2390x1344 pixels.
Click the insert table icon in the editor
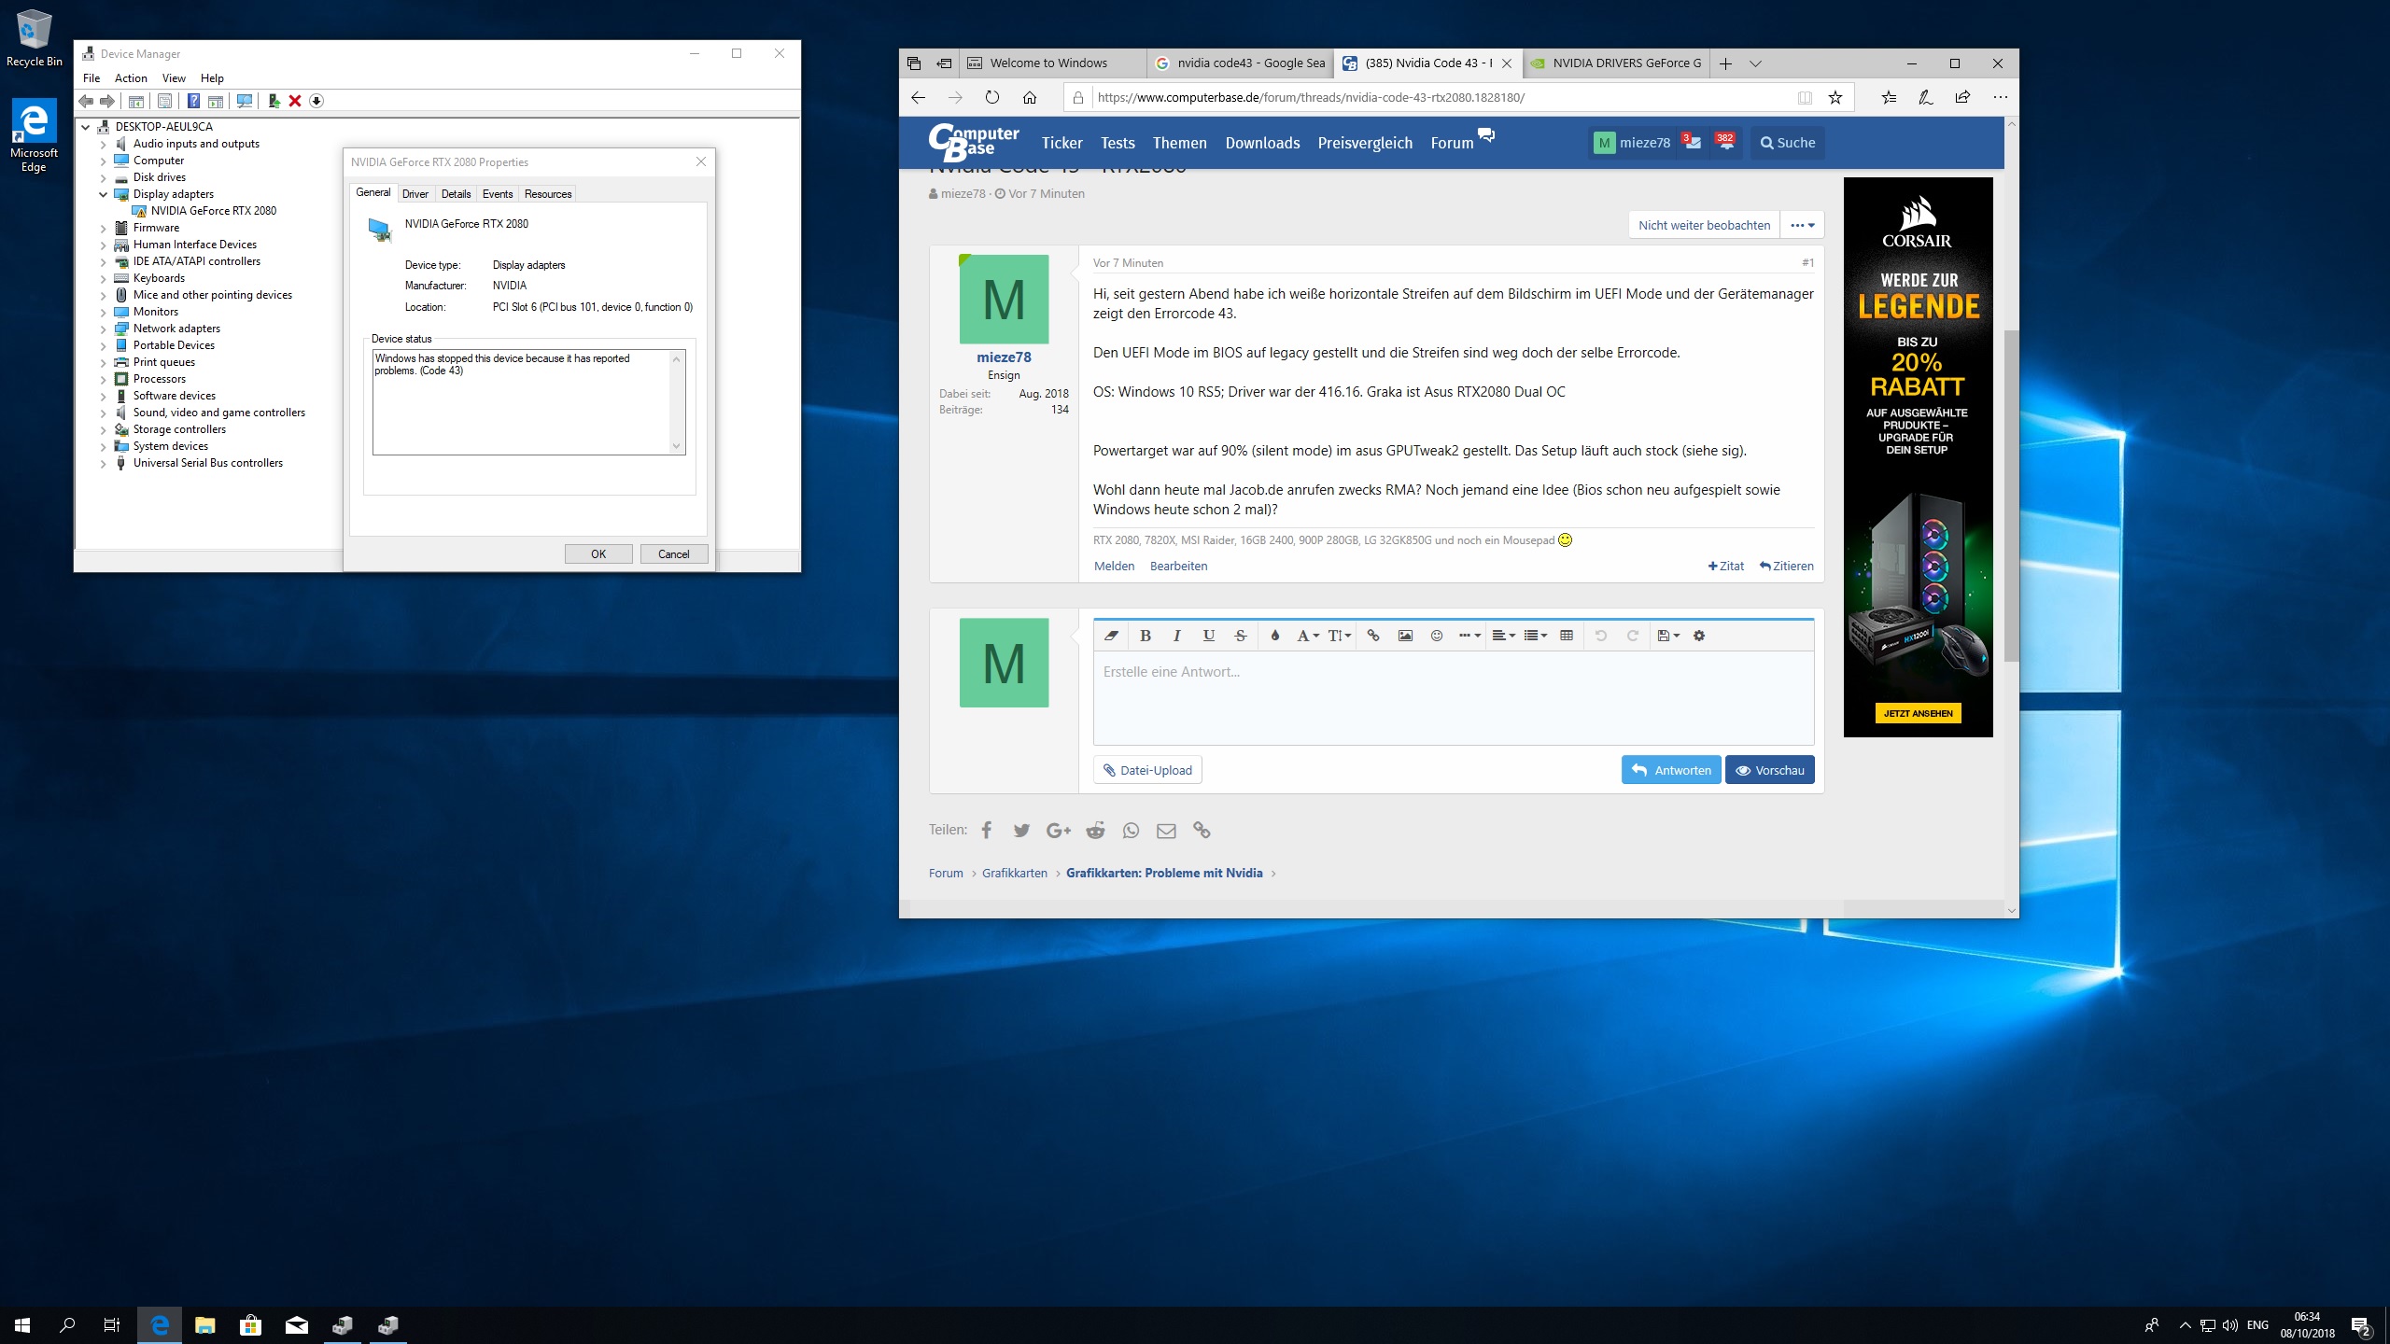pos(1567,636)
